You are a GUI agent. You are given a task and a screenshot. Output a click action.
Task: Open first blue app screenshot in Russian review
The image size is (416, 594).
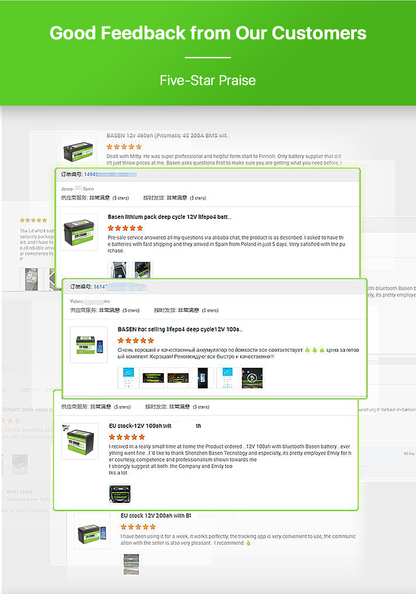pyautogui.click(x=128, y=378)
